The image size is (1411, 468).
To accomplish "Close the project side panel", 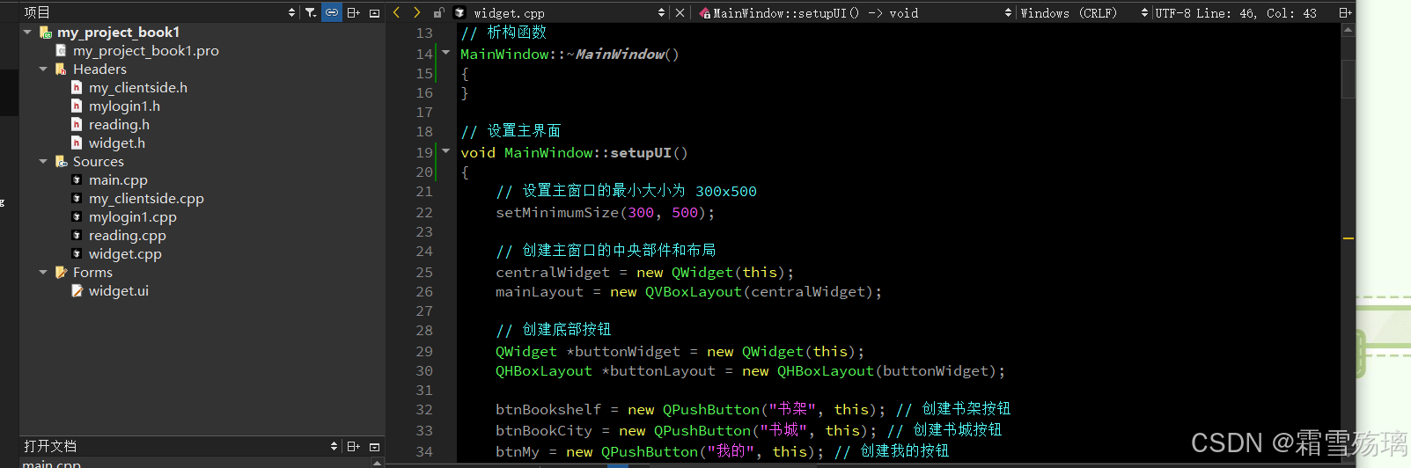I will pyautogui.click(x=374, y=12).
